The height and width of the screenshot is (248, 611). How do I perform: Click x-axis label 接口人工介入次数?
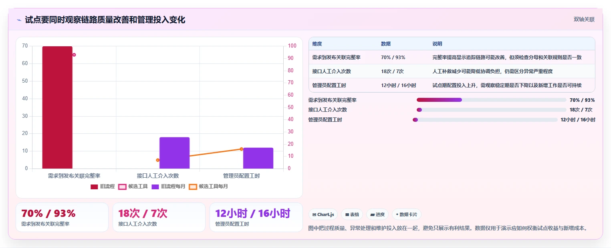click(x=158, y=176)
